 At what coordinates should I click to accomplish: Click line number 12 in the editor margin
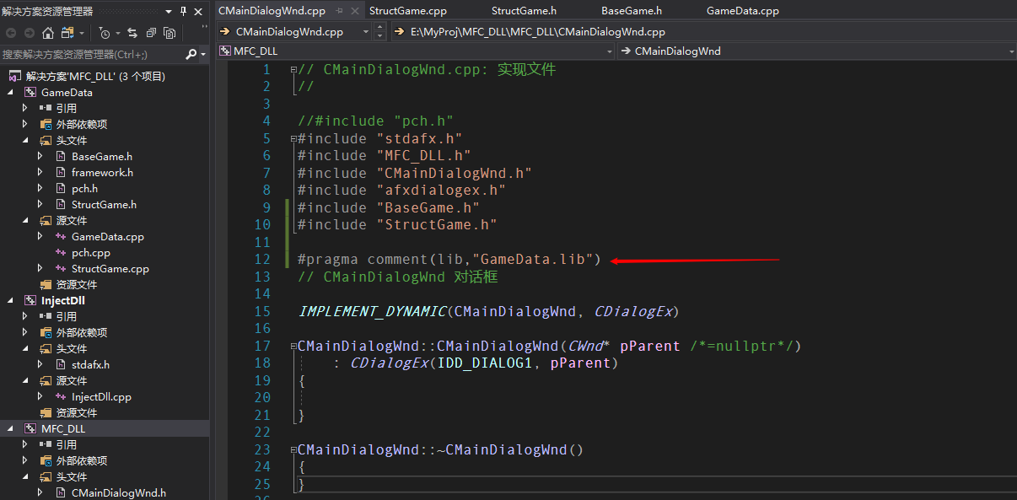pos(262,259)
